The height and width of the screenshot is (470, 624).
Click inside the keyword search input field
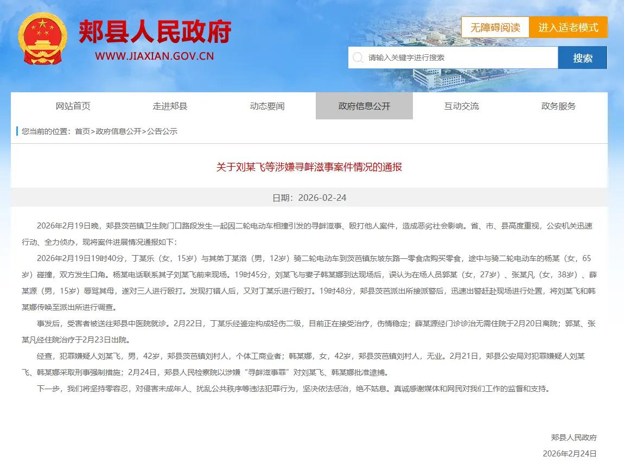pos(450,57)
